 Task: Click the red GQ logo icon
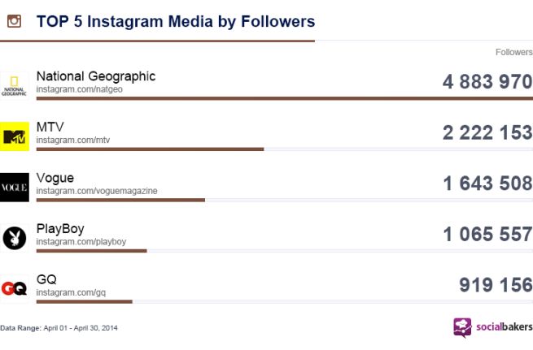click(14, 288)
